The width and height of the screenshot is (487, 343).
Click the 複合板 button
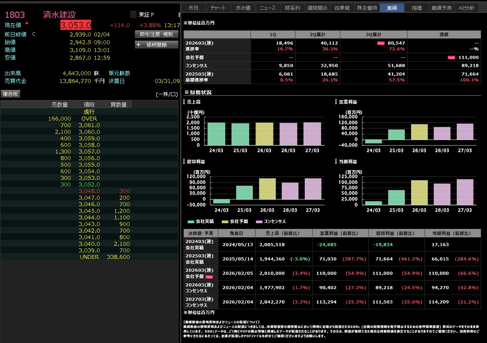(10, 94)
